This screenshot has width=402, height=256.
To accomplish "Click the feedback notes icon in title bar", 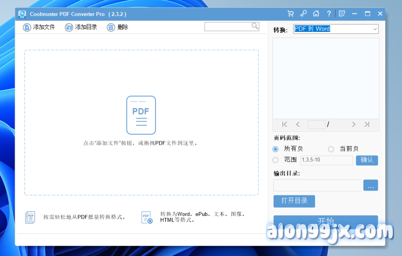I will [x=342, y=14].
